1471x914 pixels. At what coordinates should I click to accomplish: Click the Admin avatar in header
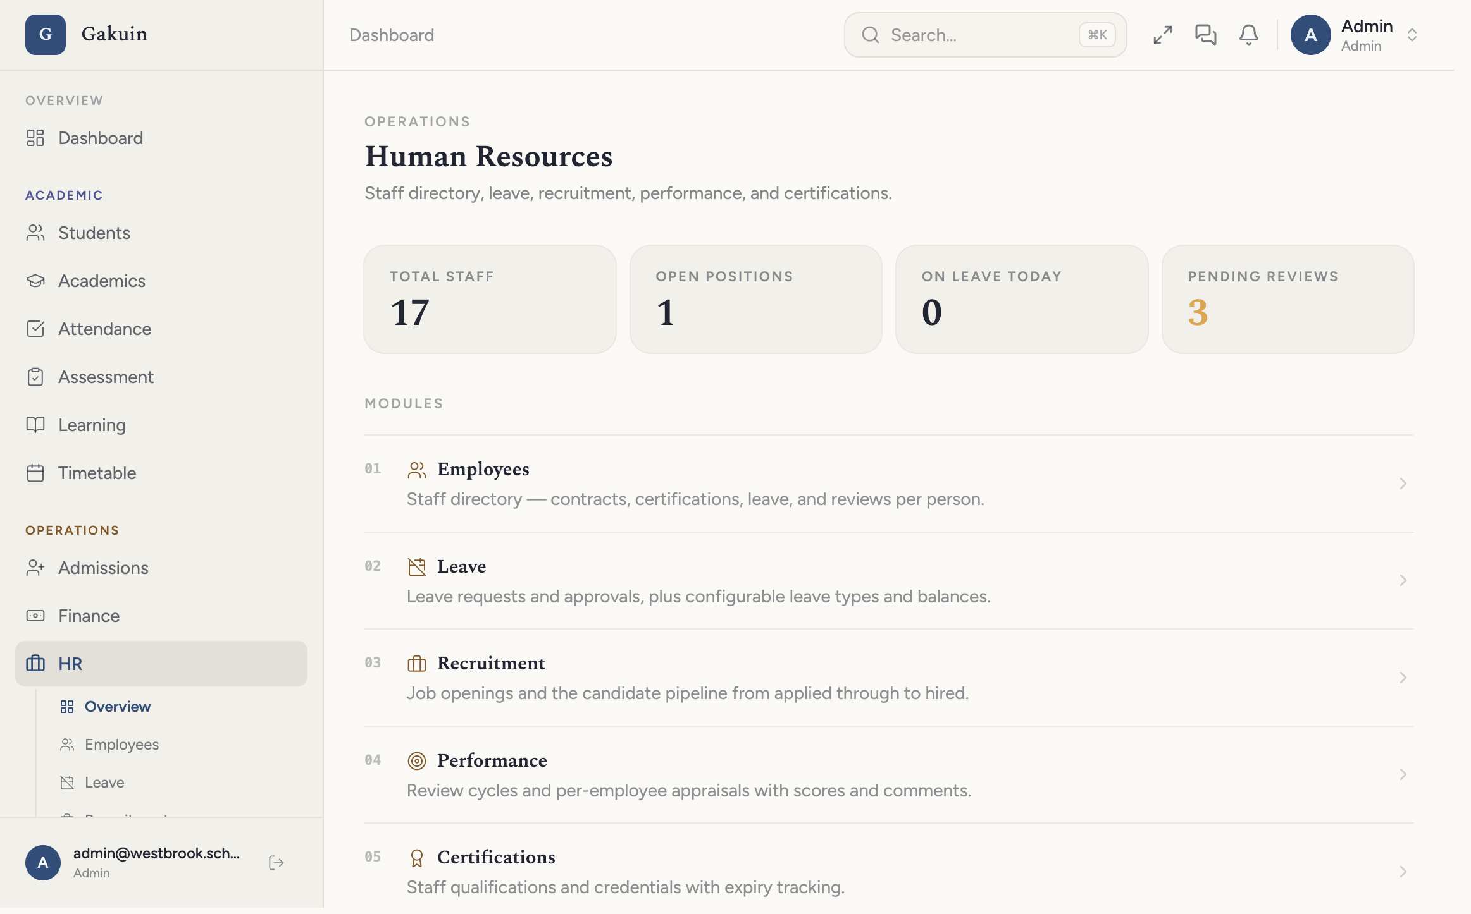(1311, 35)
